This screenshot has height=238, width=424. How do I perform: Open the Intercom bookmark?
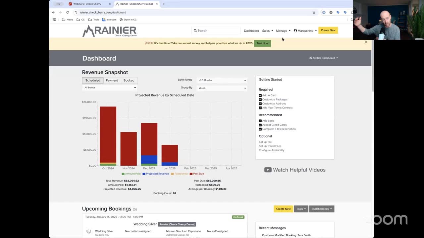tap(109, 20)
